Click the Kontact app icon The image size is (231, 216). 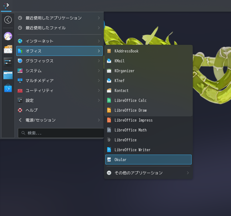109,90
